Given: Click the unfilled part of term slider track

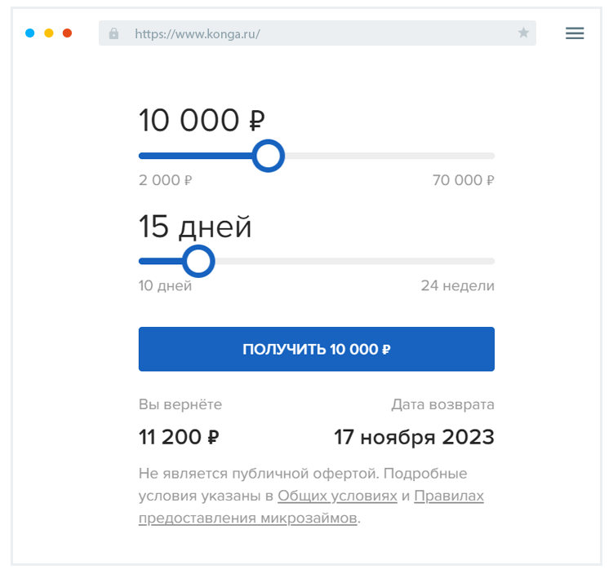Looking at the screenshot, I should pos(351,262).
